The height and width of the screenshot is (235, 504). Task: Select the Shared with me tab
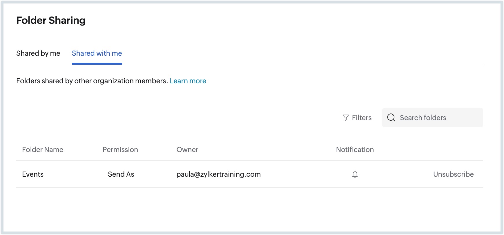click(x=97, y=53)
